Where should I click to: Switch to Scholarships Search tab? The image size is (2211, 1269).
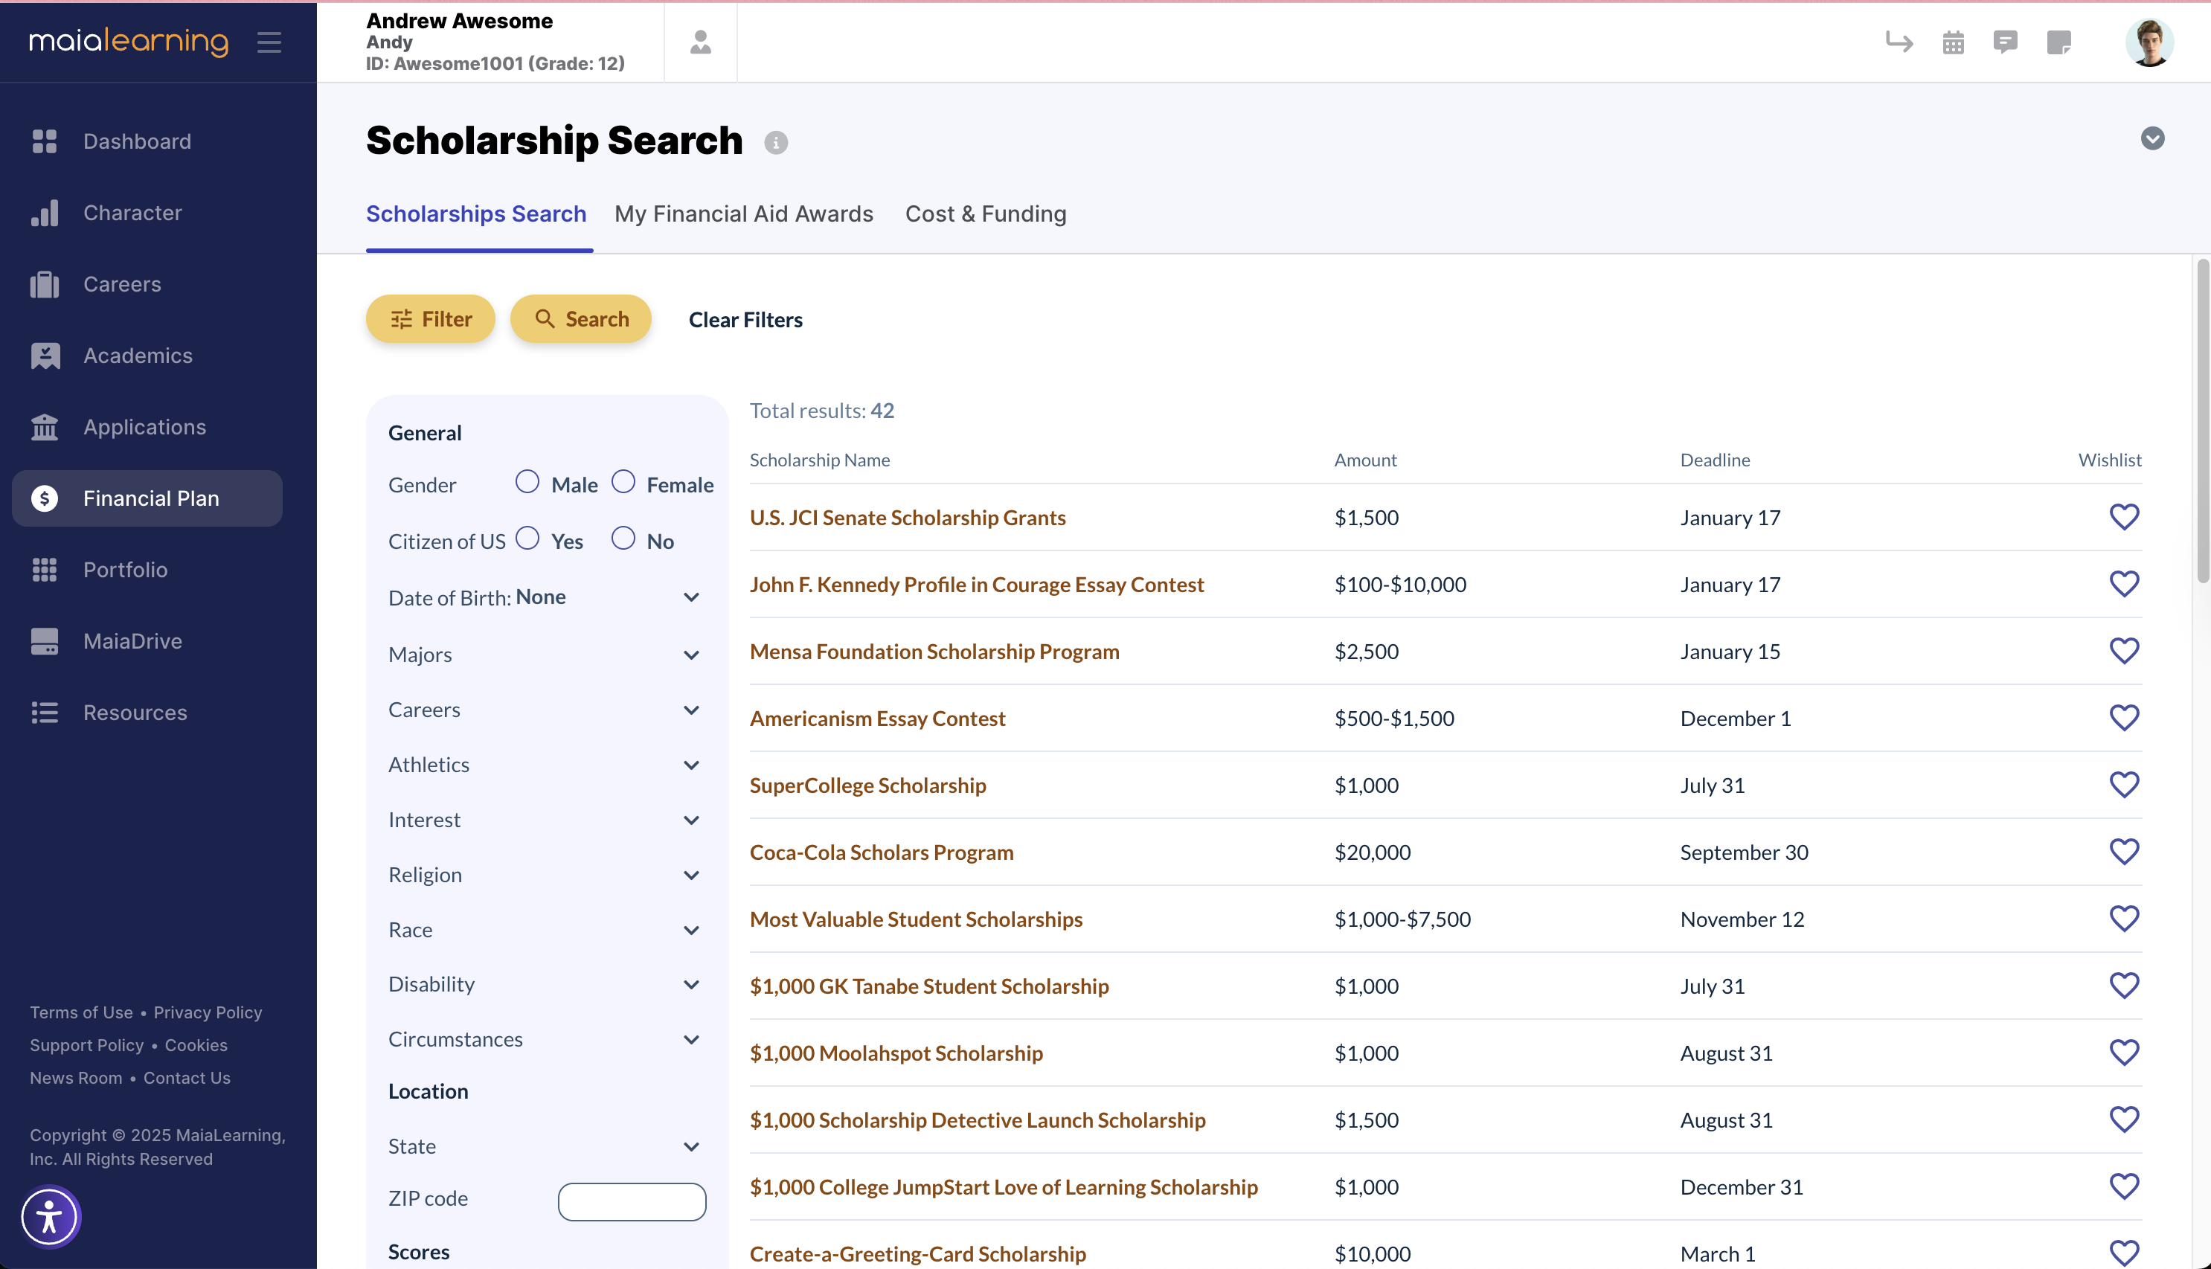pyautogui.click(x=476, y=213)
